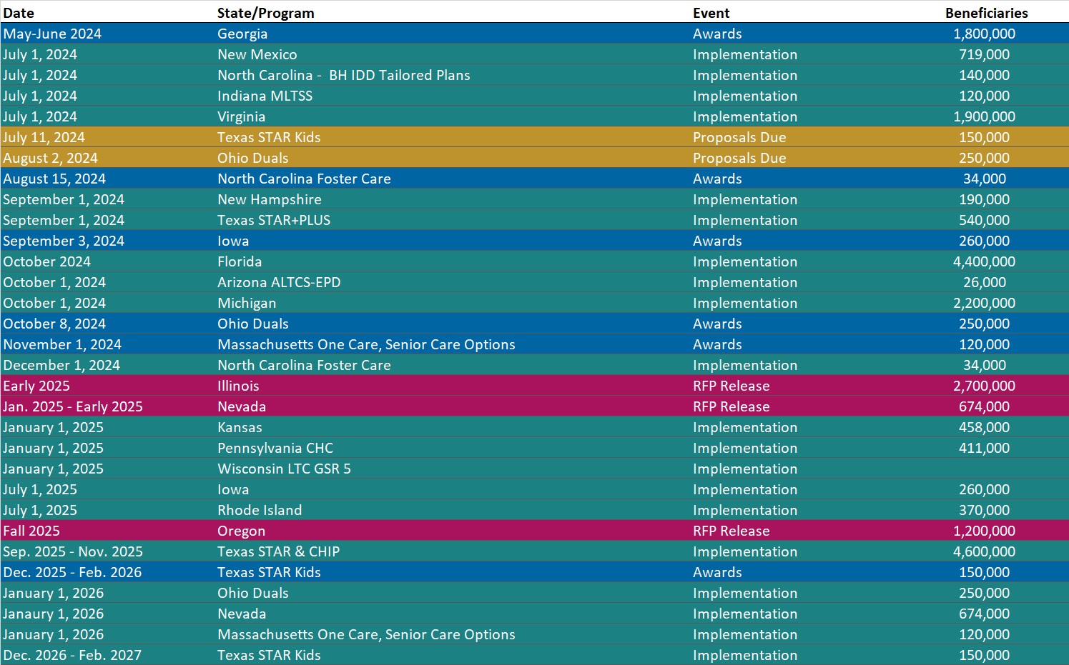Click the 1,800,000 beneficiaries value
This screenshot has height=665, width=1069.
click(984, 34)
